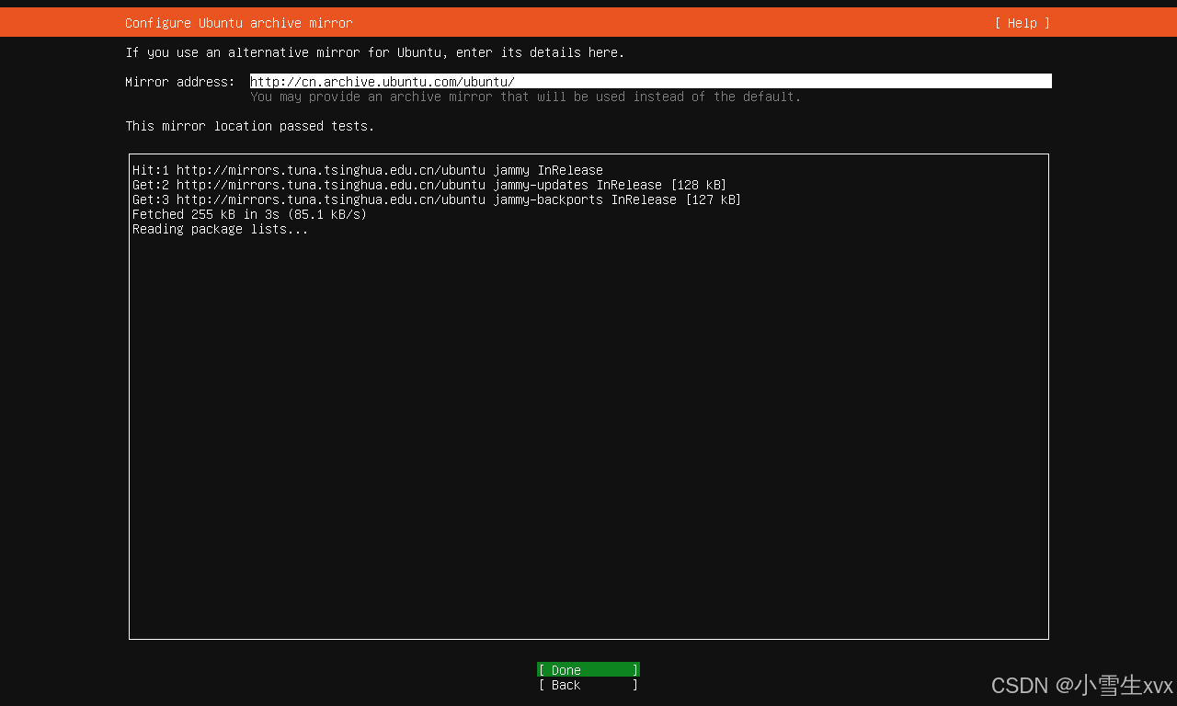The width and height of the screenshot is (1177, 706).
Task: Activate the green Done button
Action: (x=588, y=670)
